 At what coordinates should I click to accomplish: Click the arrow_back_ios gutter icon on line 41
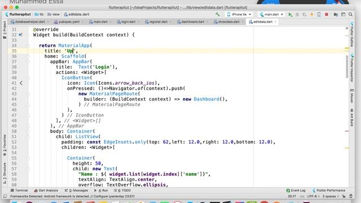coord(21,83)
